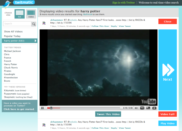Refresh to see new results
This screenshot has height=131, width=182.
tap(88, 14)
